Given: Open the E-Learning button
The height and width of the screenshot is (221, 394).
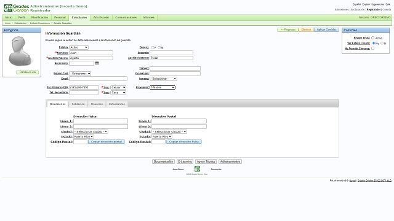Looking at the screenshot, I should (185, 161).
